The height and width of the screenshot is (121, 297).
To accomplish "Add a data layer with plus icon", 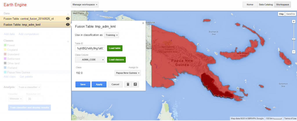I will pos(68,14).
